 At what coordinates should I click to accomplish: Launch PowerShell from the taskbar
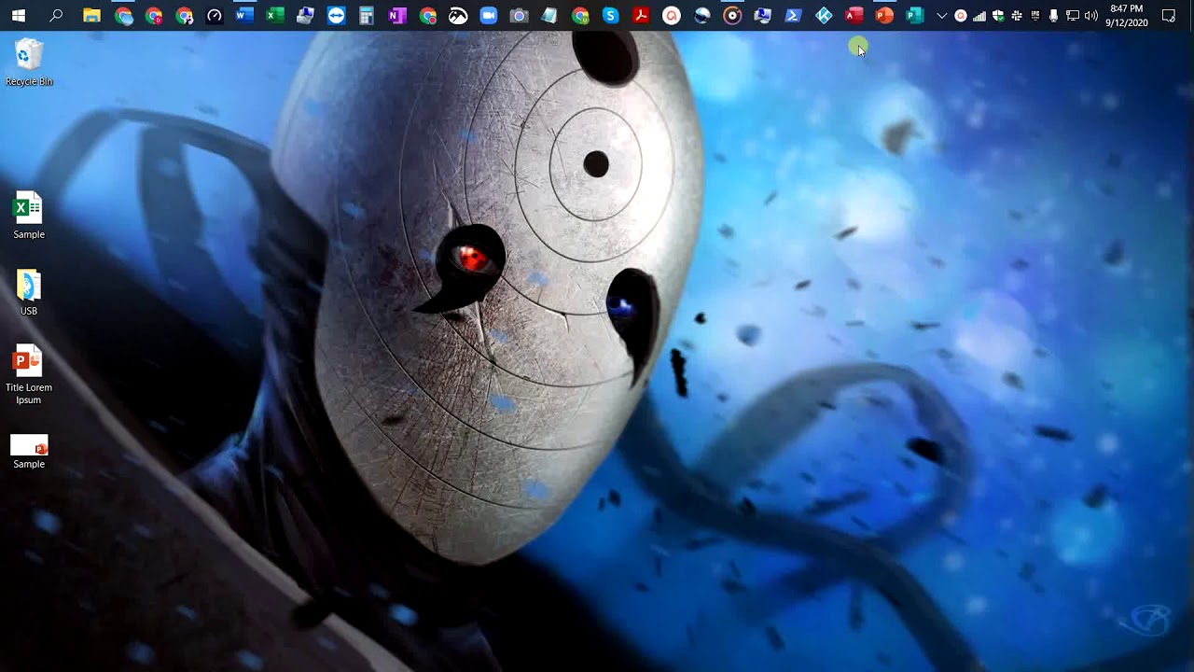point(794,16)
